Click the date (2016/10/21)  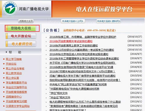[135, 41]
